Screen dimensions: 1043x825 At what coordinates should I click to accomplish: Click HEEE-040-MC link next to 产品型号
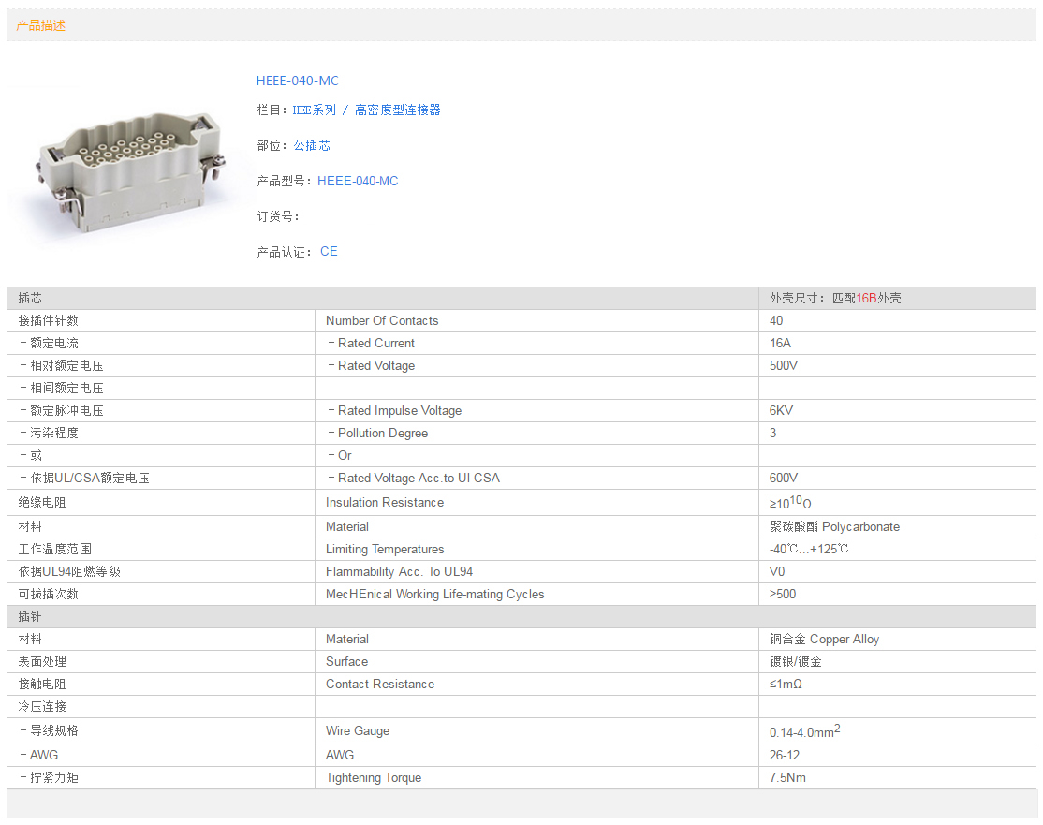point(358,182)
